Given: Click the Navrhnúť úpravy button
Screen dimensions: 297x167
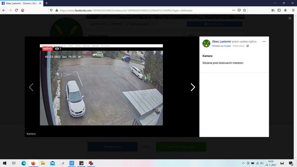Looking at the screenshot, I should coord(138,24).
